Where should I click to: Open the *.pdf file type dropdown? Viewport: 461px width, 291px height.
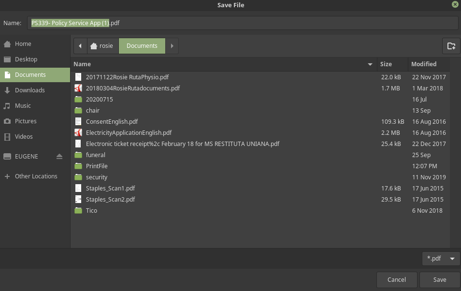(441, 259)
